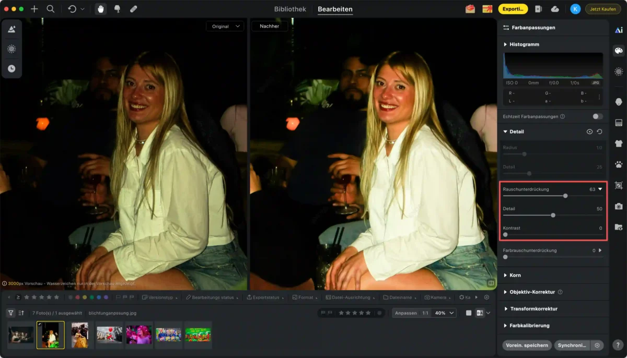Screen dimensions: 627x358
Task: Toggle before/after compare view button
Action: (480, 313)
